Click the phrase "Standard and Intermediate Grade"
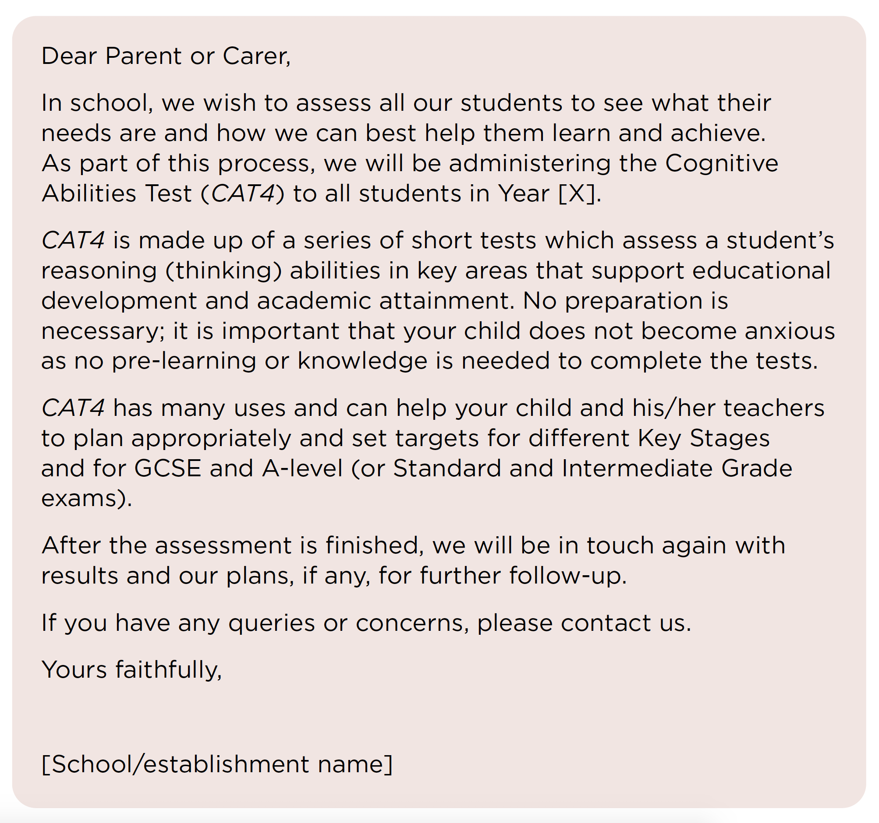Image resolution: width=879 pixels, height=823 pixels. point(592,468)
